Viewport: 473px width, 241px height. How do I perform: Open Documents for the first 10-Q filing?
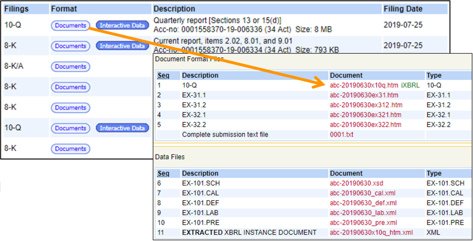pyautogui.click(x=70, y=25)
